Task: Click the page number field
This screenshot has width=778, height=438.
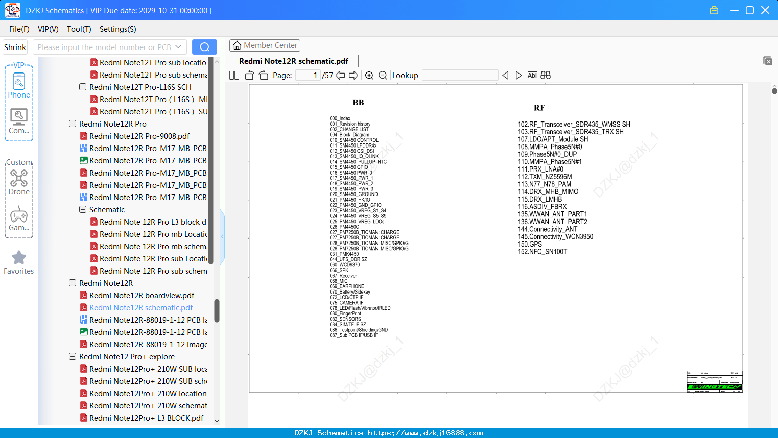Action: coord(308,76)
